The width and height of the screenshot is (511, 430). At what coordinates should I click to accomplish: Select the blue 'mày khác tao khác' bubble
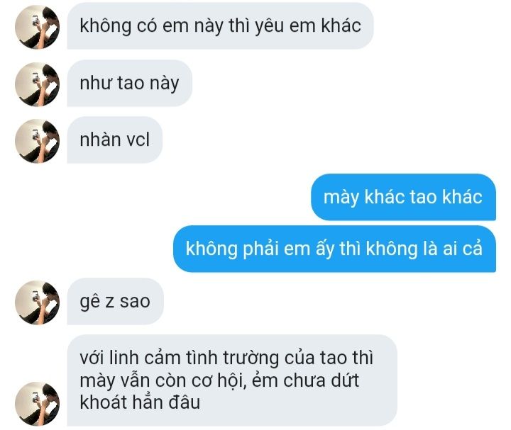[403, 197]
